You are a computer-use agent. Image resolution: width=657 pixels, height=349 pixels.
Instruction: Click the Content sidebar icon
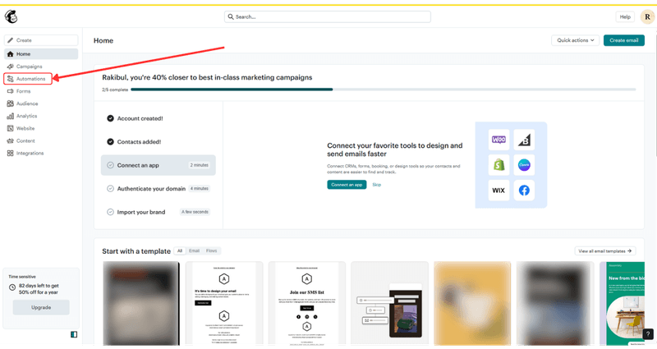11,140
